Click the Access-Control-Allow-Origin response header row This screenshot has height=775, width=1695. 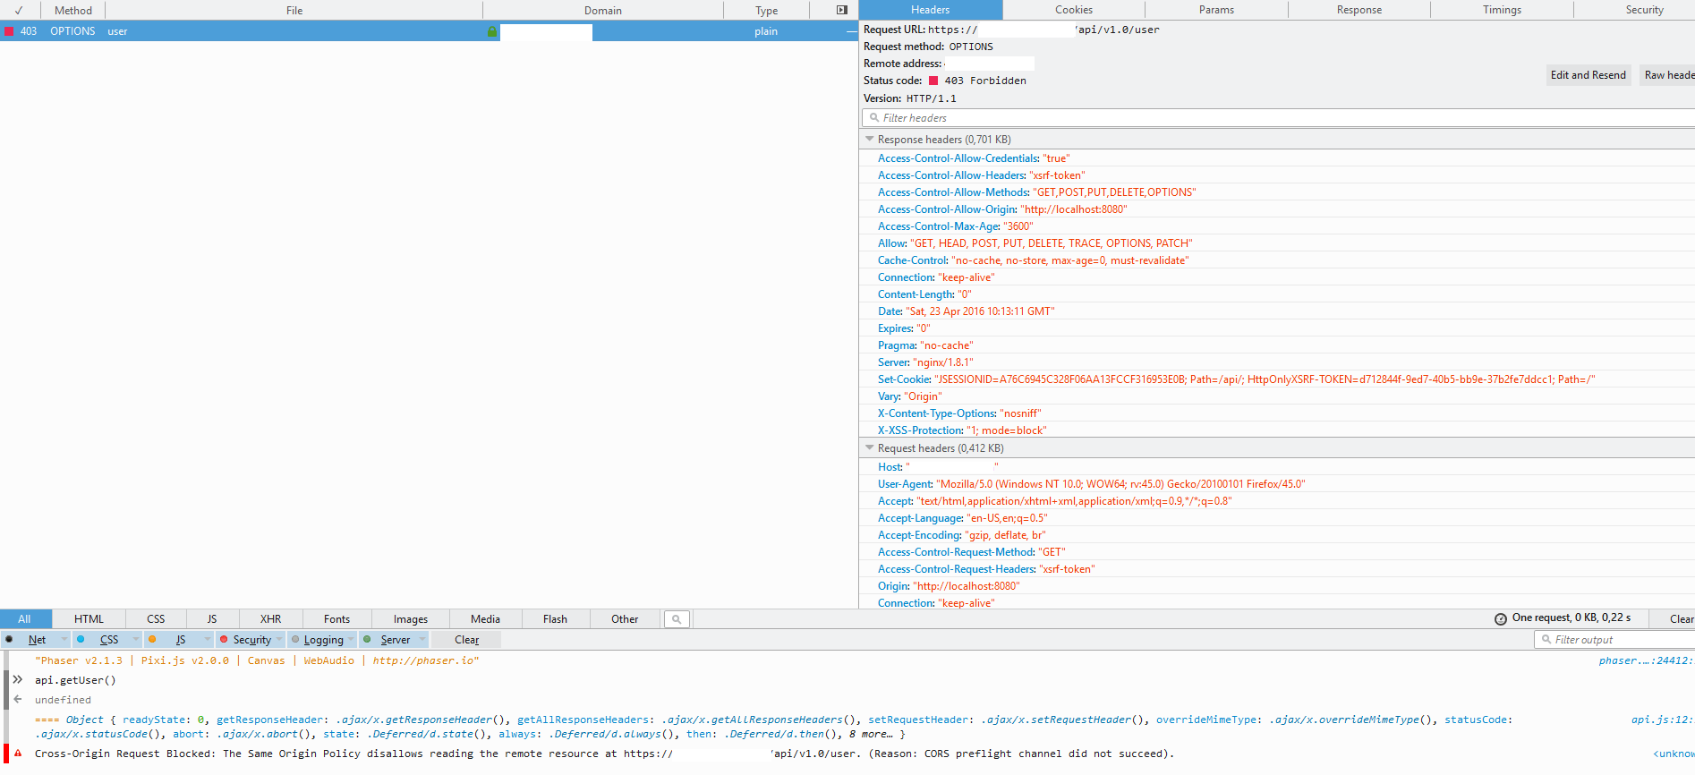coord(1277,209)
